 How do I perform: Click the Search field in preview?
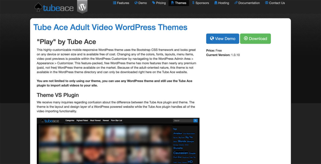[183, 121]
